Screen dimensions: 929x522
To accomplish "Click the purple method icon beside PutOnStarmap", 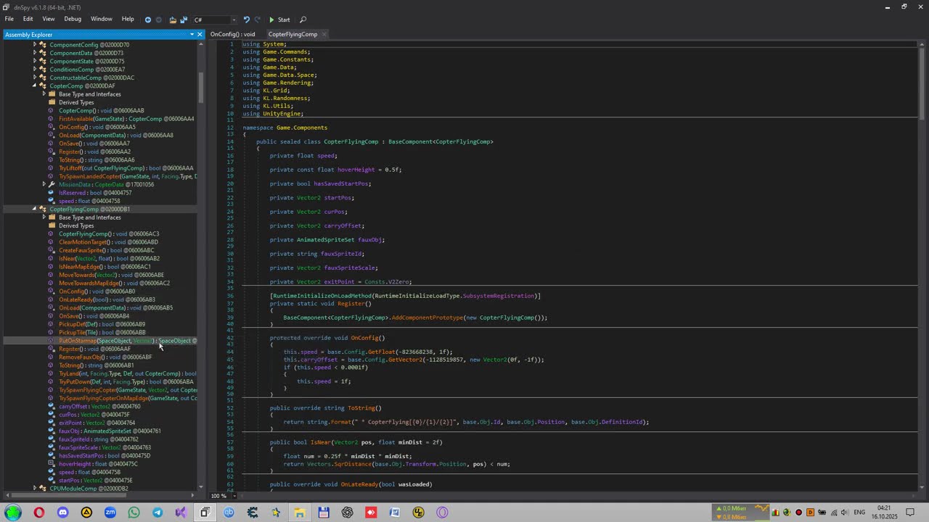I will point(52,341).
